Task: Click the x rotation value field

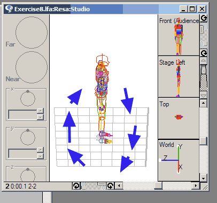Action: click(22, 114)
